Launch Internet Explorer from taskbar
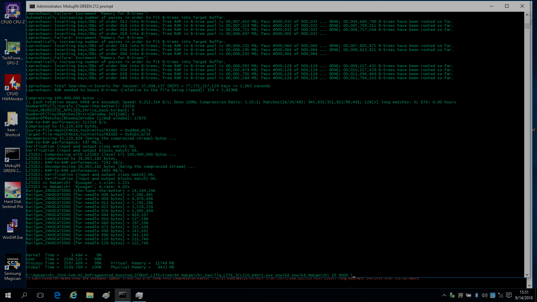This screenshot has width=537, height=302. (x=74, y=295)
